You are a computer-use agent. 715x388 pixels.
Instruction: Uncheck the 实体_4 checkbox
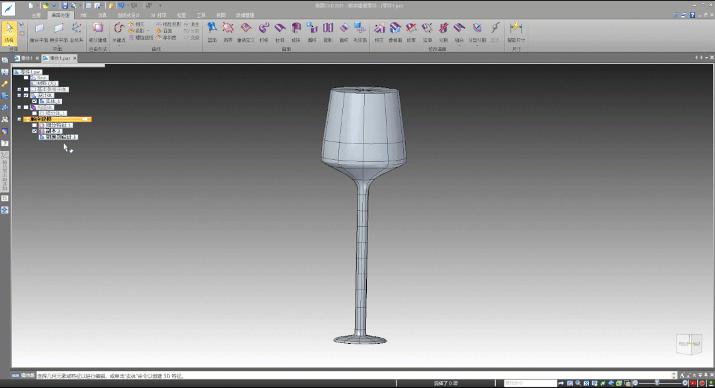pyautogui.click(x=34, y=102)
